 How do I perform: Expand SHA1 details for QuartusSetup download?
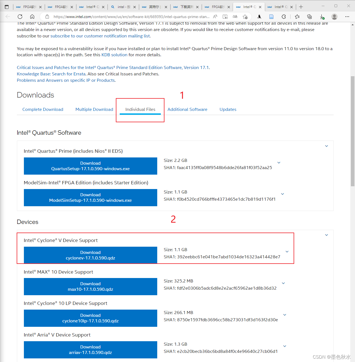[x=279, y=162]
